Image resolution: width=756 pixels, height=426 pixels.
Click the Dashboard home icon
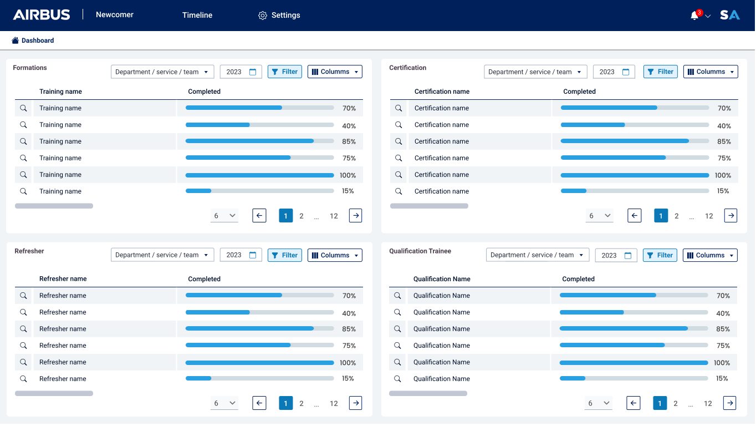pyautogui.click(x=16, y=40)
